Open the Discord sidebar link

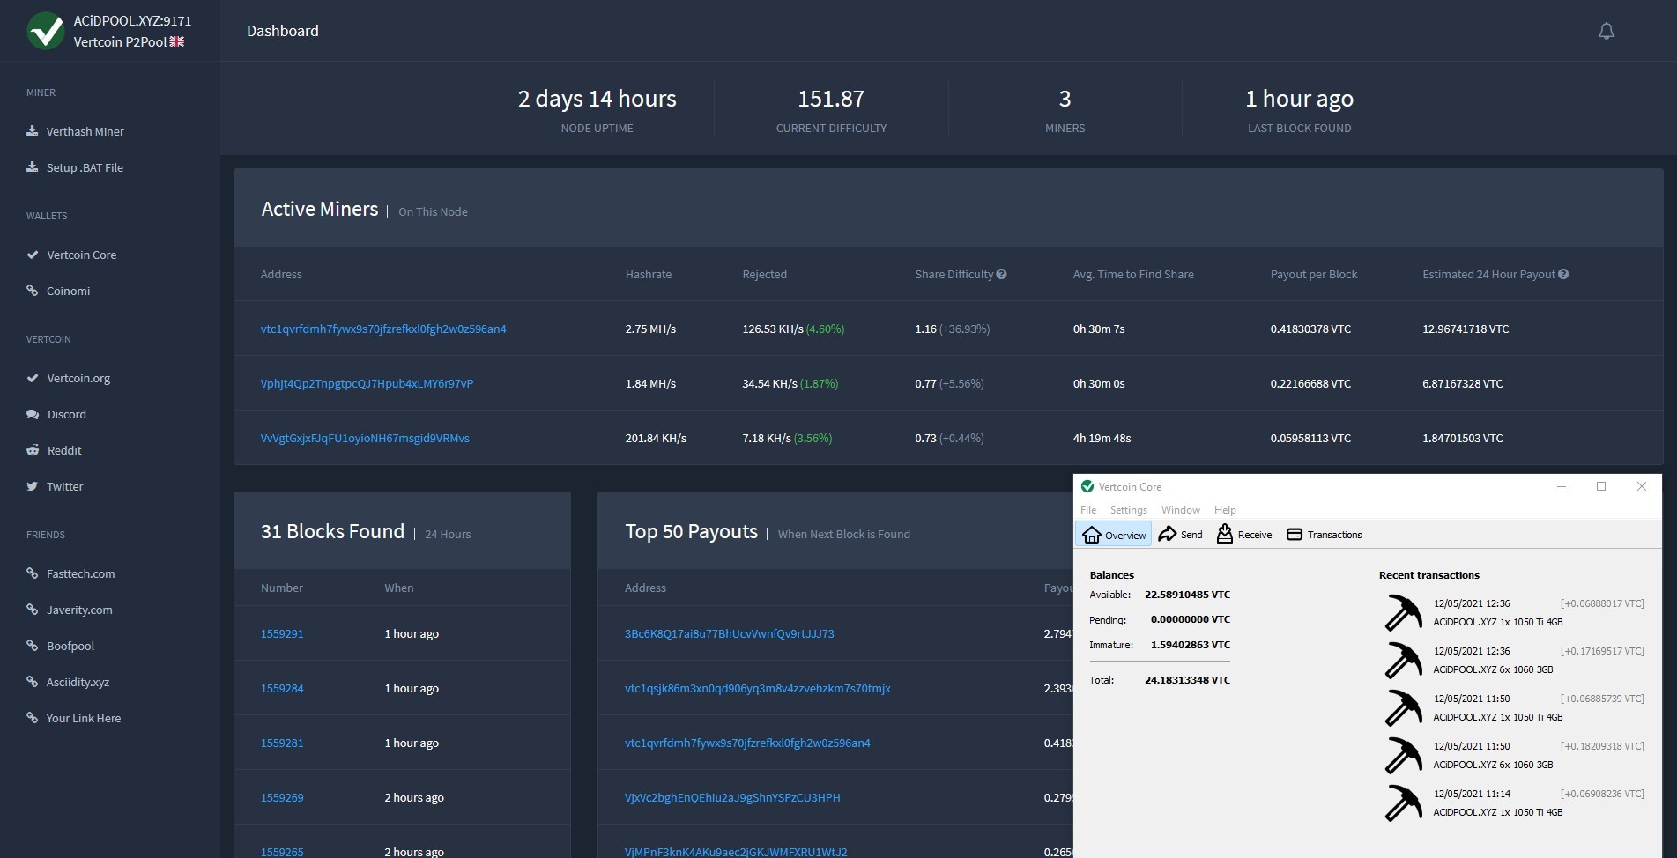[66, 414]
